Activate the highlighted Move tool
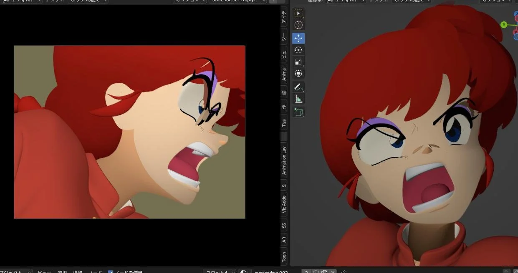The width and height of the screenshot is (518, 273). [x=298, y=38]
